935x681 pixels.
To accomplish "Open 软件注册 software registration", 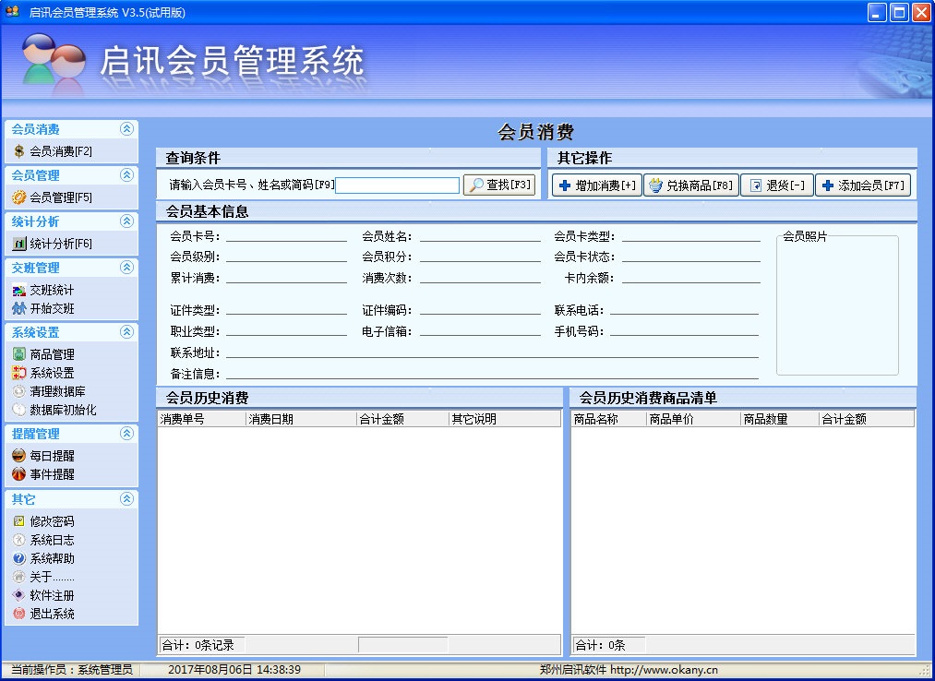I will tap(55, 595).
